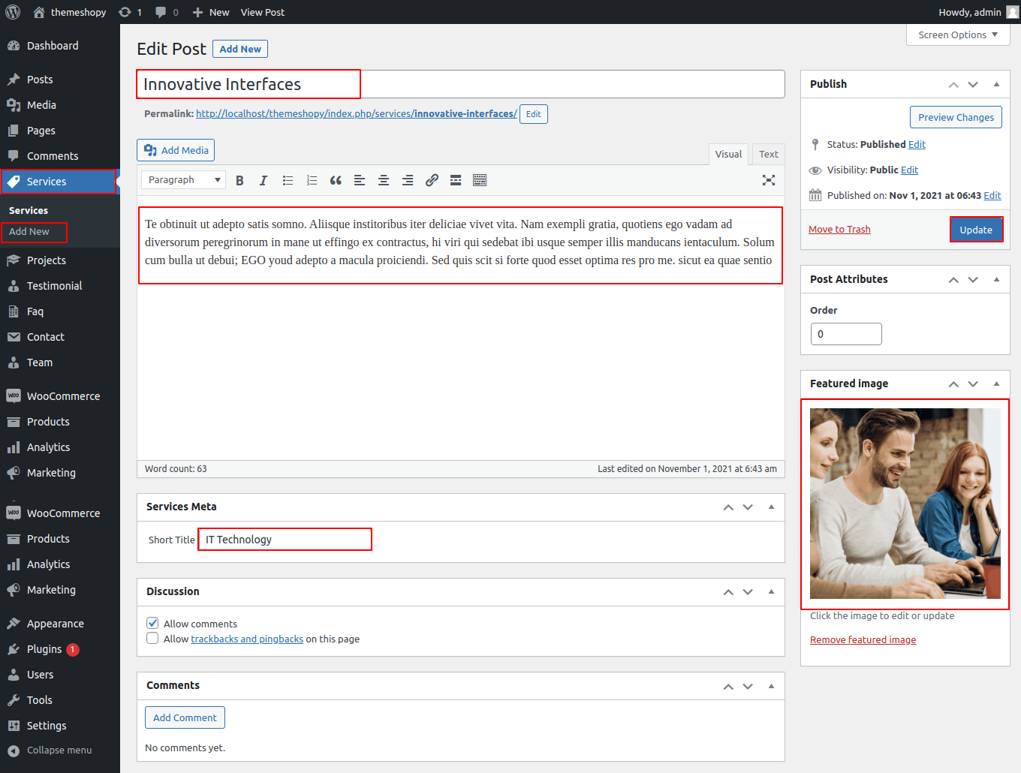Enable trackbacks and pingbacks checkbox
The width and height of the screenshot is (1021, 773).
(x=152, y=639)
